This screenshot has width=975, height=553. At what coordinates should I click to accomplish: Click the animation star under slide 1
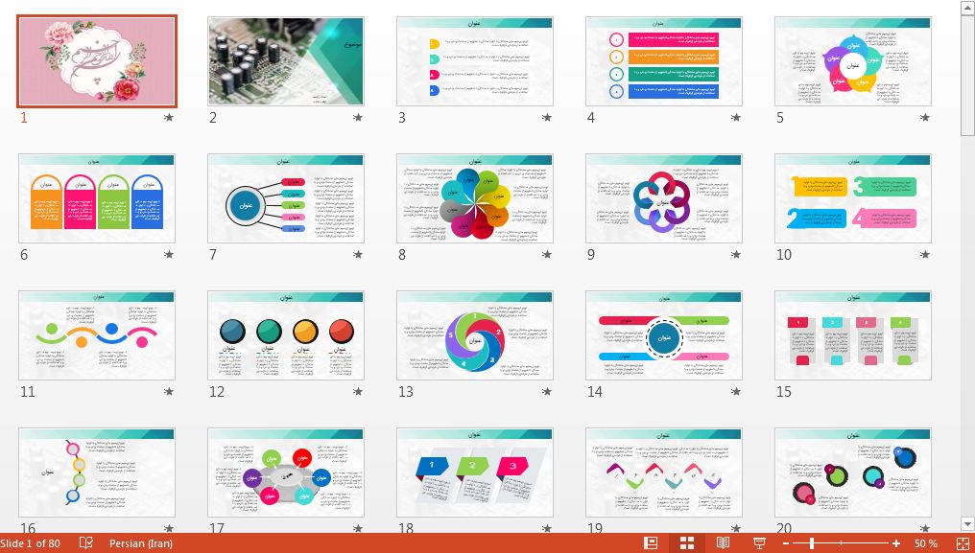169,118
